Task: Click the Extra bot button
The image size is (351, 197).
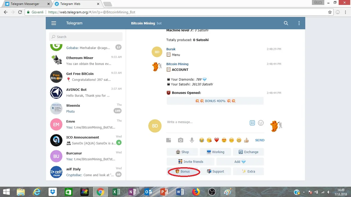Action: point(248,171)
